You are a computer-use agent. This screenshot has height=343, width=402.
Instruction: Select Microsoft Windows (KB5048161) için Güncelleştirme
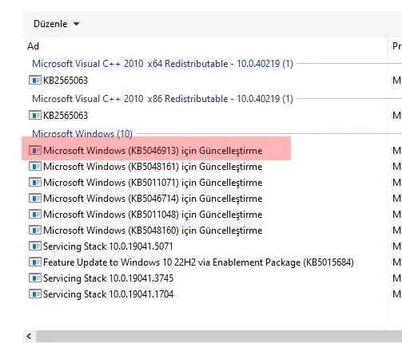pyautogui.click(x=153, y=167)
